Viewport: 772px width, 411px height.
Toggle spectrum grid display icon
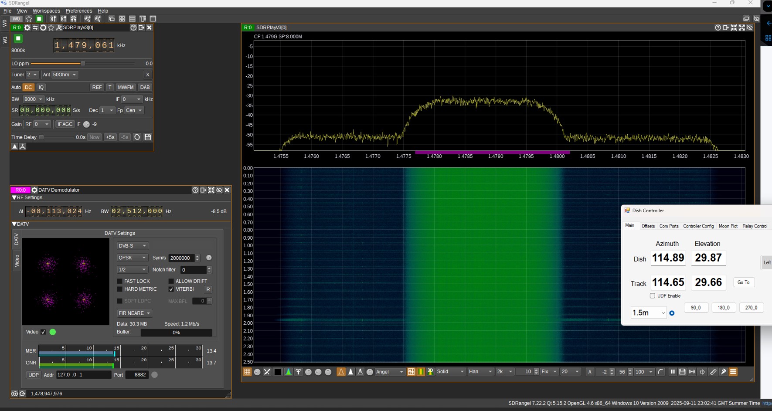pos(247,372)
